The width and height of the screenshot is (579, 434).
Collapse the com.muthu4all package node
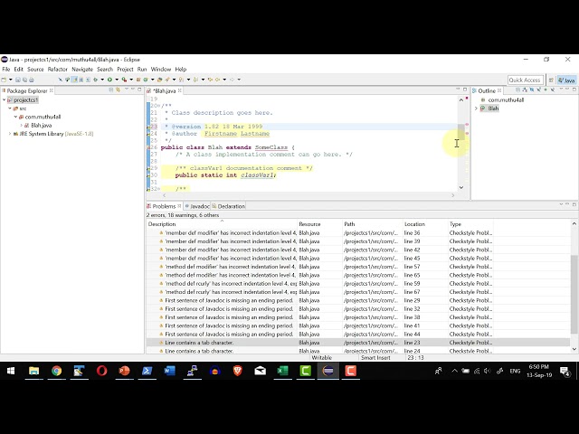click(x=16, y=117)
